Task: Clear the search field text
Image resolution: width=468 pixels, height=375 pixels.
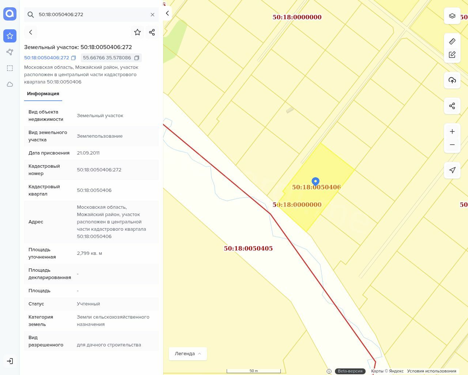Action: (152, 15)
